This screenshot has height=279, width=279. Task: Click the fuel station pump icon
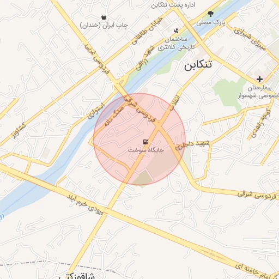point(145,142)
